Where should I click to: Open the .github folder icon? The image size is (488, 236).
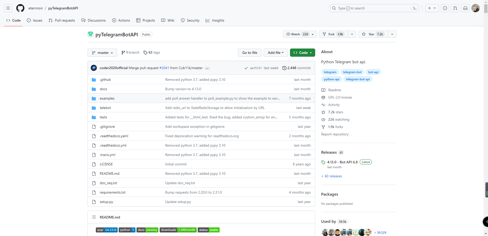[94, 80]
